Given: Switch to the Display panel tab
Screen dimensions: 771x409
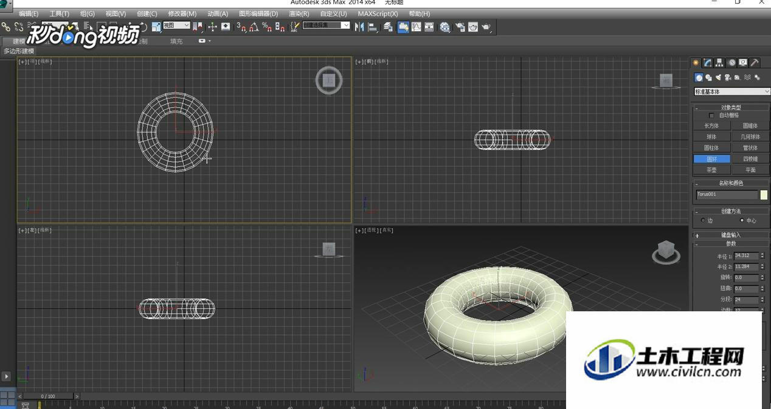Looking at the screenshot, I should (x=743, y=63).
